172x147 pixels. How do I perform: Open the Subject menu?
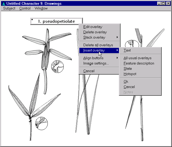[x=9, y=8]
